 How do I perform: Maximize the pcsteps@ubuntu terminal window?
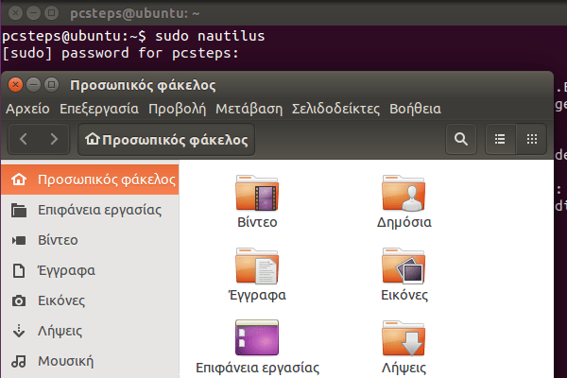51,13
